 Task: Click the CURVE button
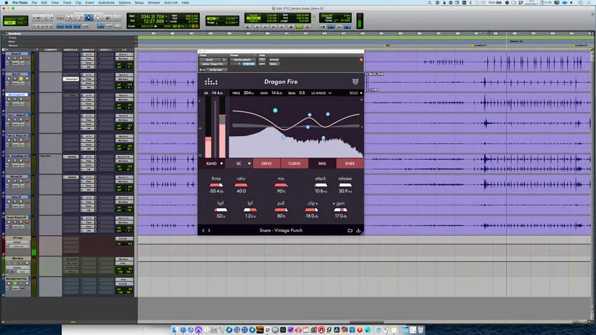pos(294,163)
